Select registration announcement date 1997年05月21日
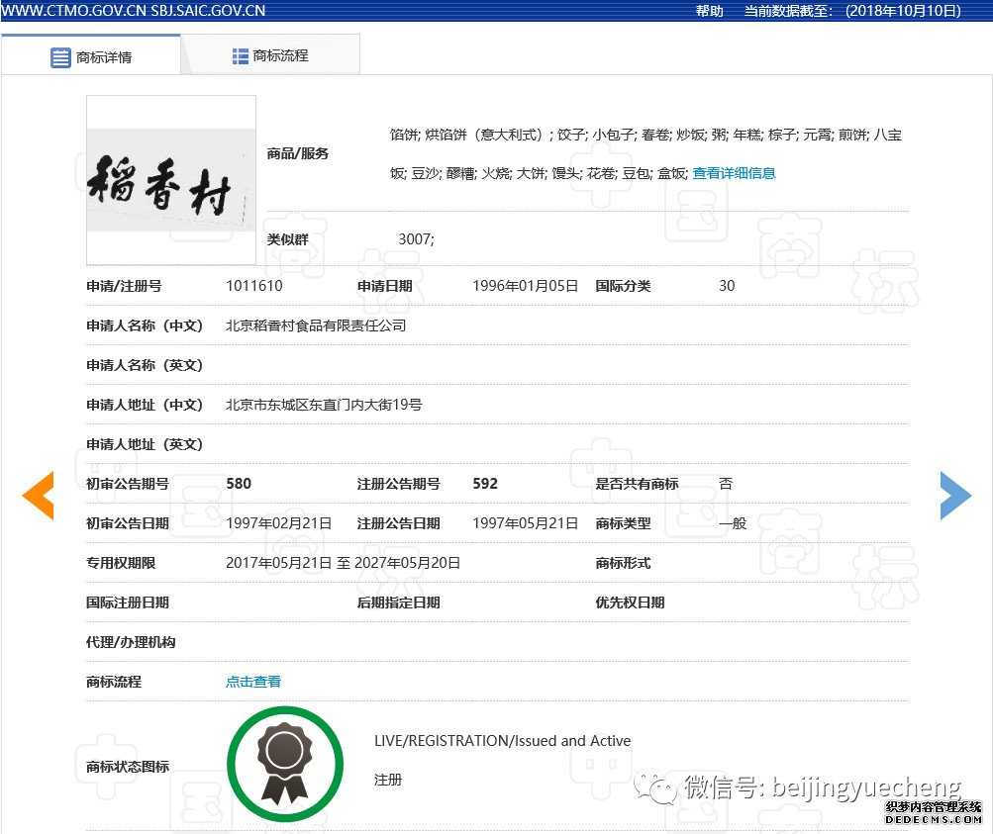Screen dimensions: 993x834 [526, 523]
